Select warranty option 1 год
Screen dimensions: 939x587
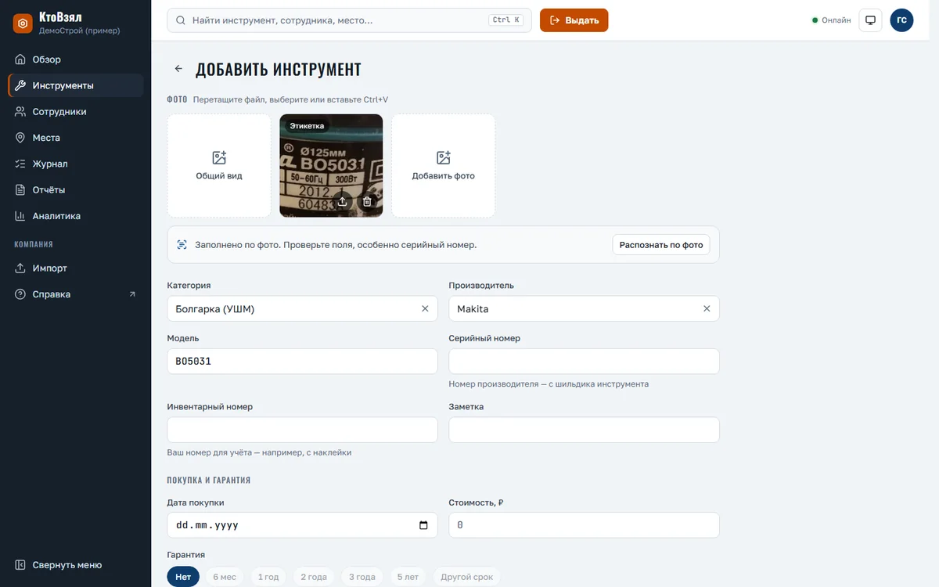click(x=268, y=577)
